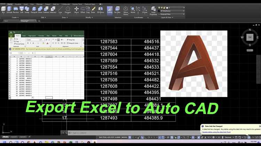Viewport: 261px width, 146px height.
Task: Add a new drawing tab
Action: pyautogui.click(x=39, y=21)
